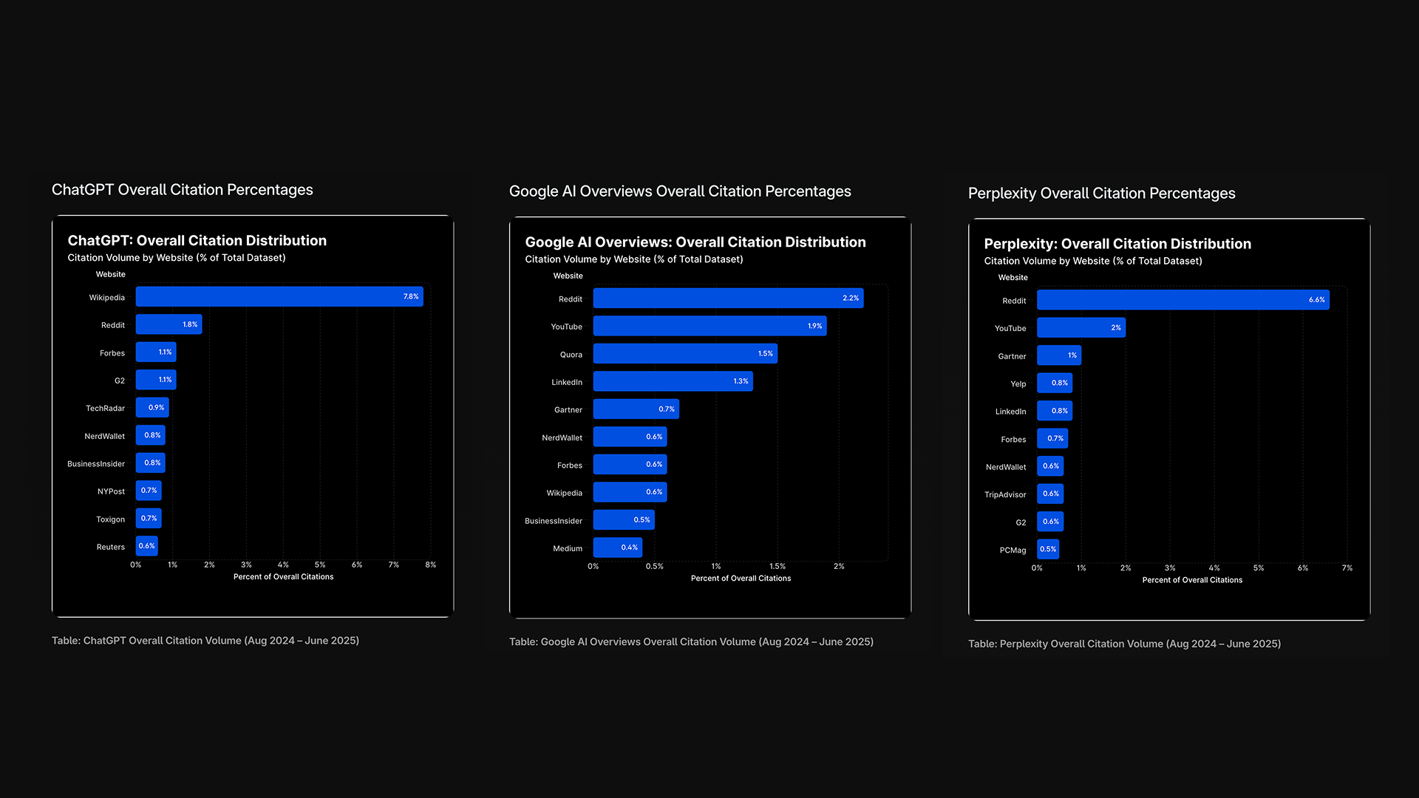Select the "ChatGPT: Overall Citation Distribution" chart title
This screenshot has width=1419, height=798.
[197, 241]
